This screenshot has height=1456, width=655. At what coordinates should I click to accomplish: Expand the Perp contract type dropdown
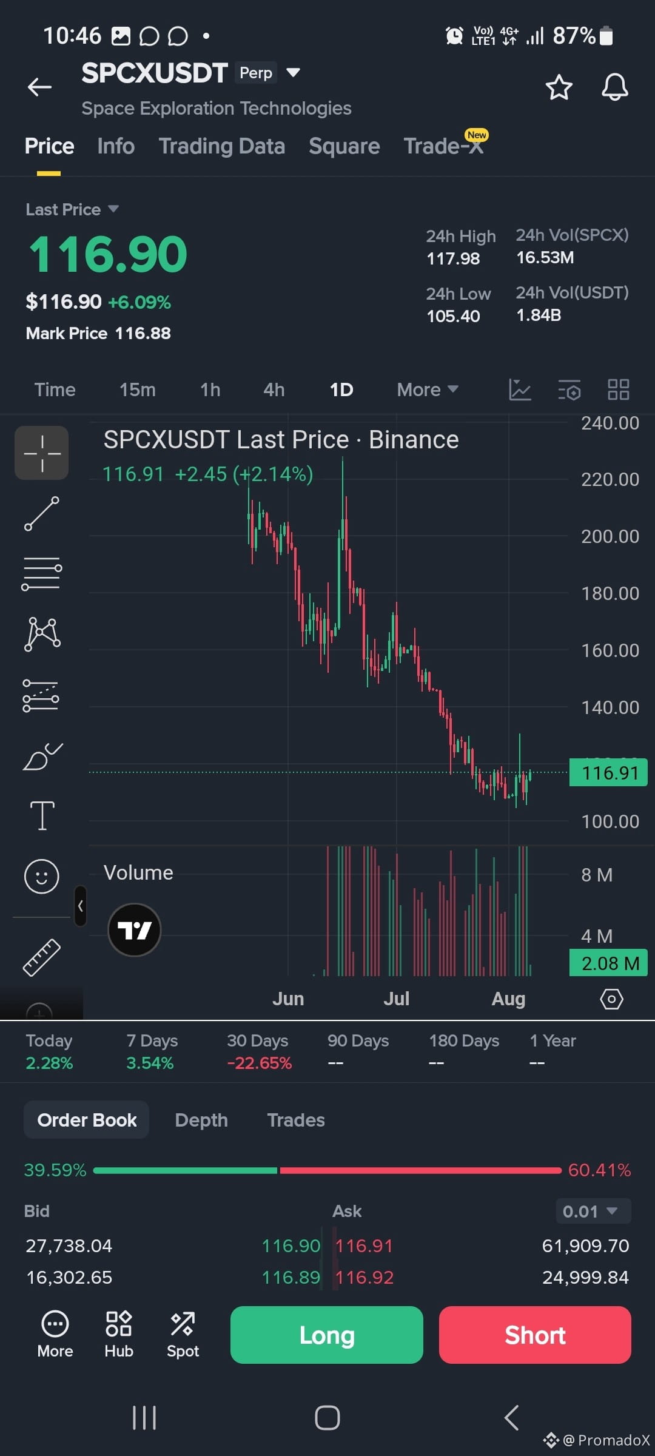(294, 73)
